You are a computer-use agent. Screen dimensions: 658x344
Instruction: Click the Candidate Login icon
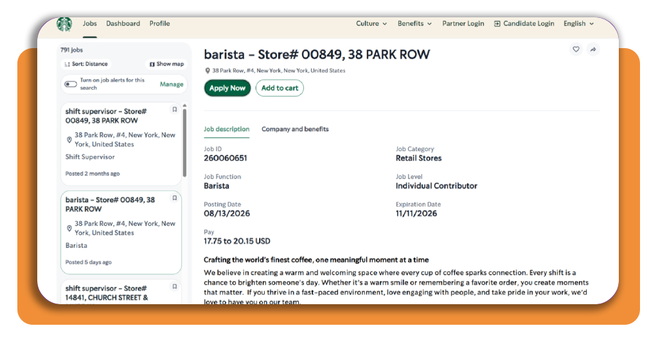(497, 24)
